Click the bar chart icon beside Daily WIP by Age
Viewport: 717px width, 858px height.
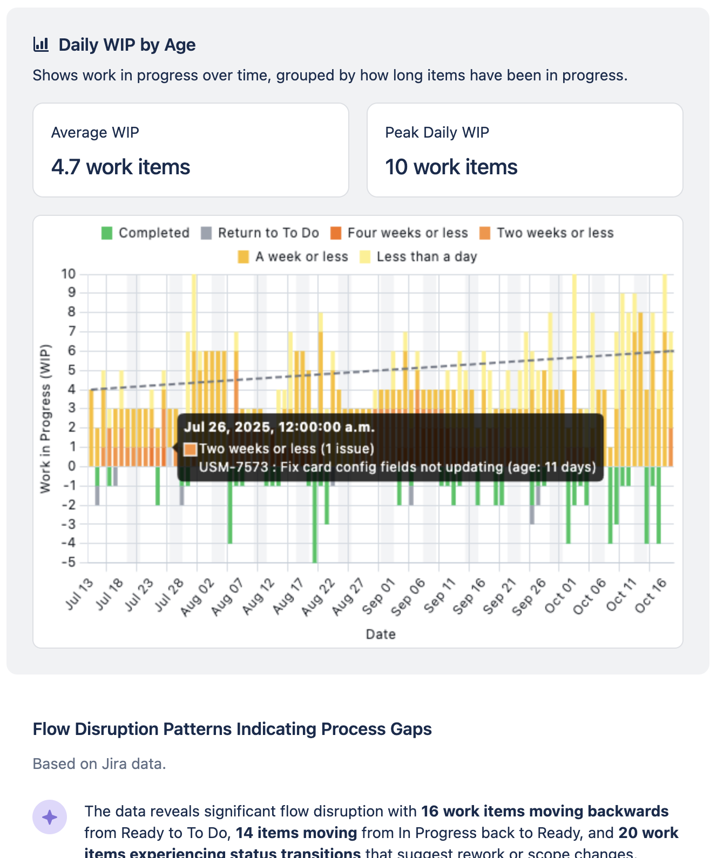(x=41, y=44)
